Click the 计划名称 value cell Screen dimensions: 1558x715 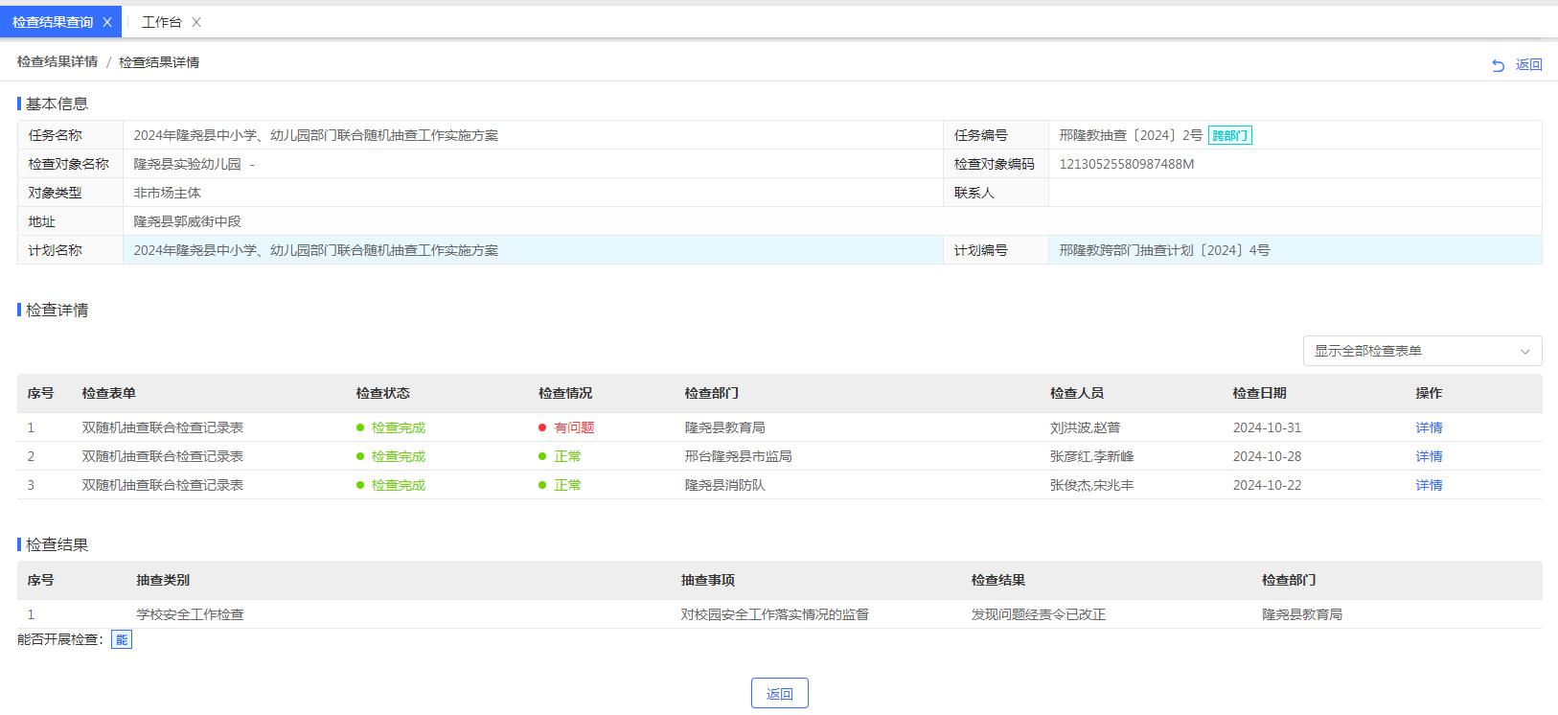316,250
